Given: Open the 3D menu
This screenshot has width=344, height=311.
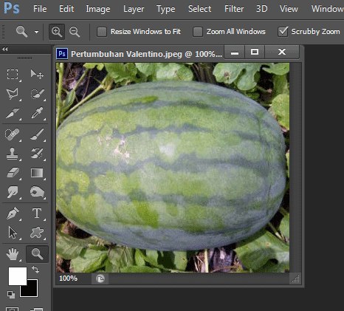Looking at the screenshot, I should click(261, 9).
